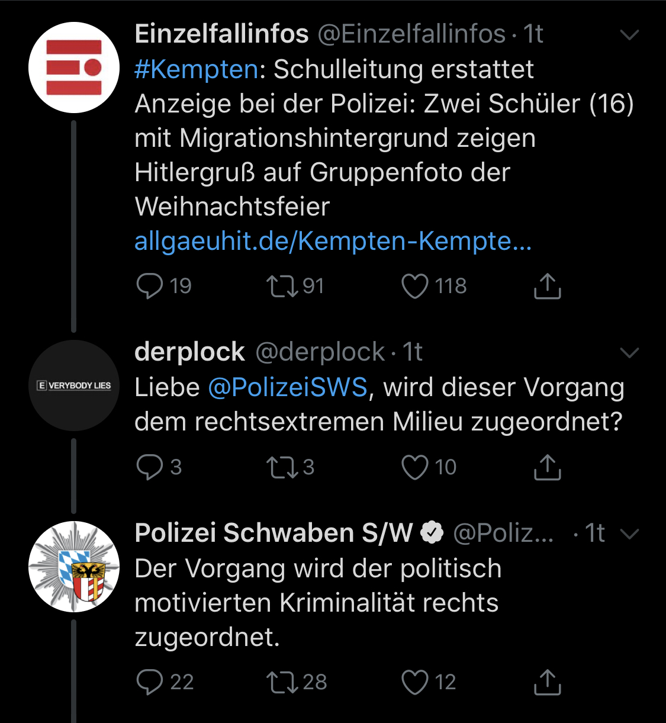Share the Einzelfallinfos tweet
The height and width of the screenshot is (723, 666).
click(x=547, y=286)
